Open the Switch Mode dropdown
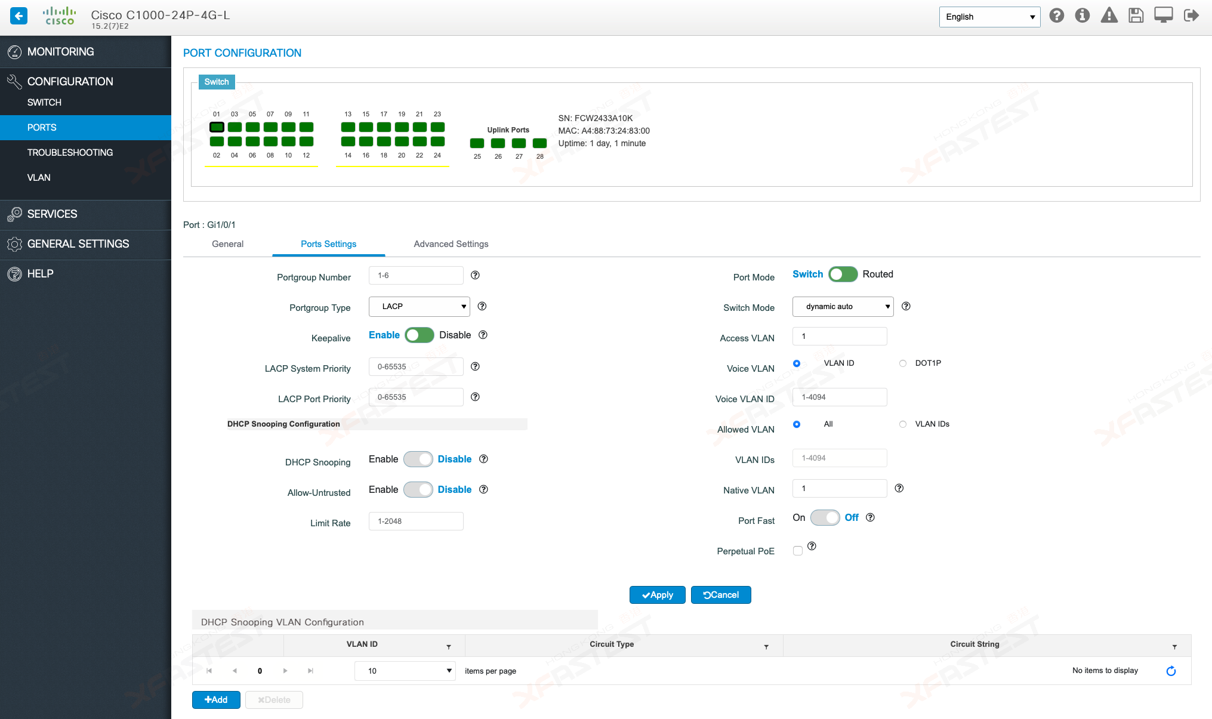The height and width of the screenshot is (719, 1212). [843, 307]
